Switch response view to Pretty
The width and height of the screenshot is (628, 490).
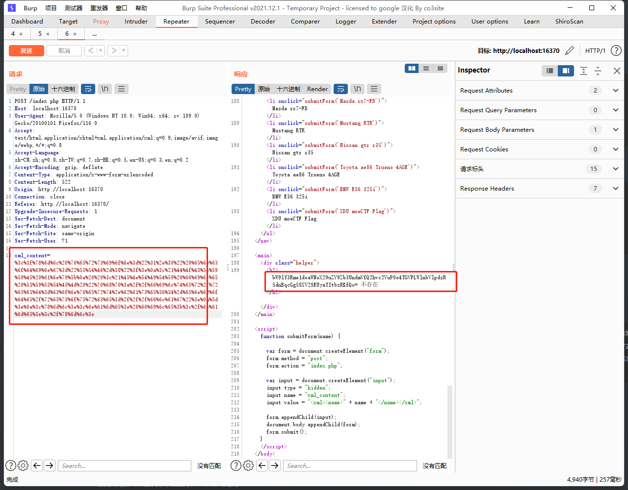pyautogui.click(x=243, y=89)
